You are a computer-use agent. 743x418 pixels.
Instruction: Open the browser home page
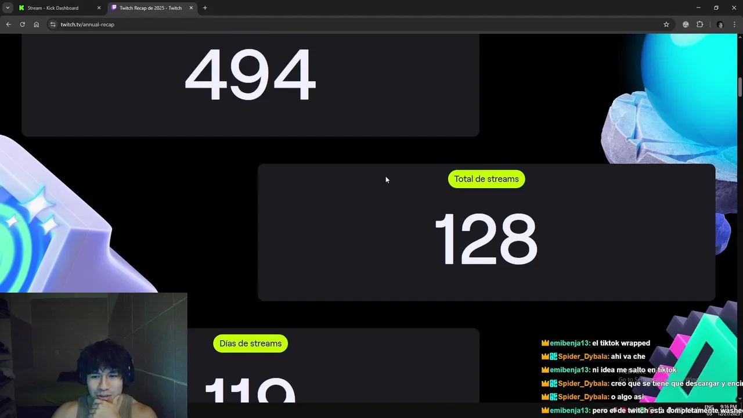36,24
